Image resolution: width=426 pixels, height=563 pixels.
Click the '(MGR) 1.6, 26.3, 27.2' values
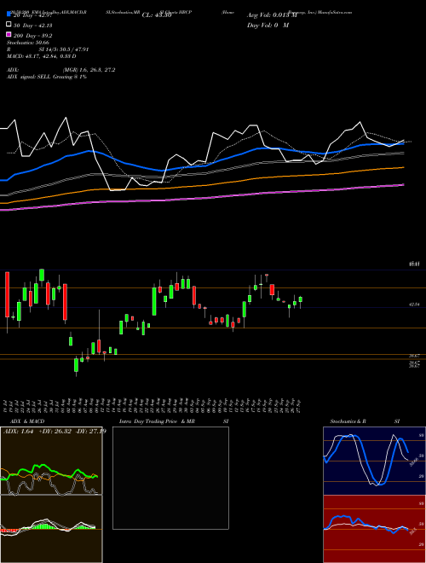89,70
